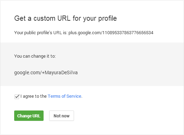Confirm with the green Change URL button
The width and height of the screenshot is (184, 135).
pyautogui.click(x=29, y=116)
